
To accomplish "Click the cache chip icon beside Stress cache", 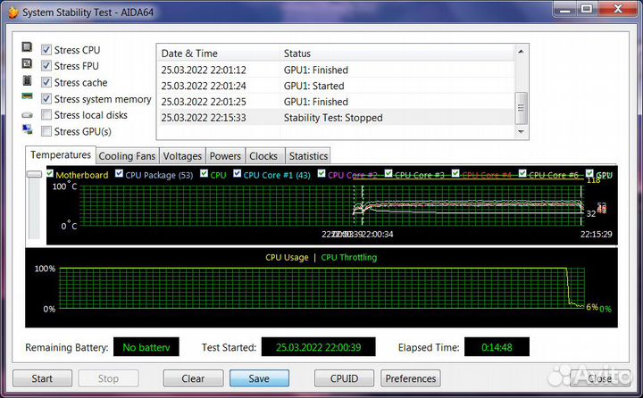I will [27, 80].
